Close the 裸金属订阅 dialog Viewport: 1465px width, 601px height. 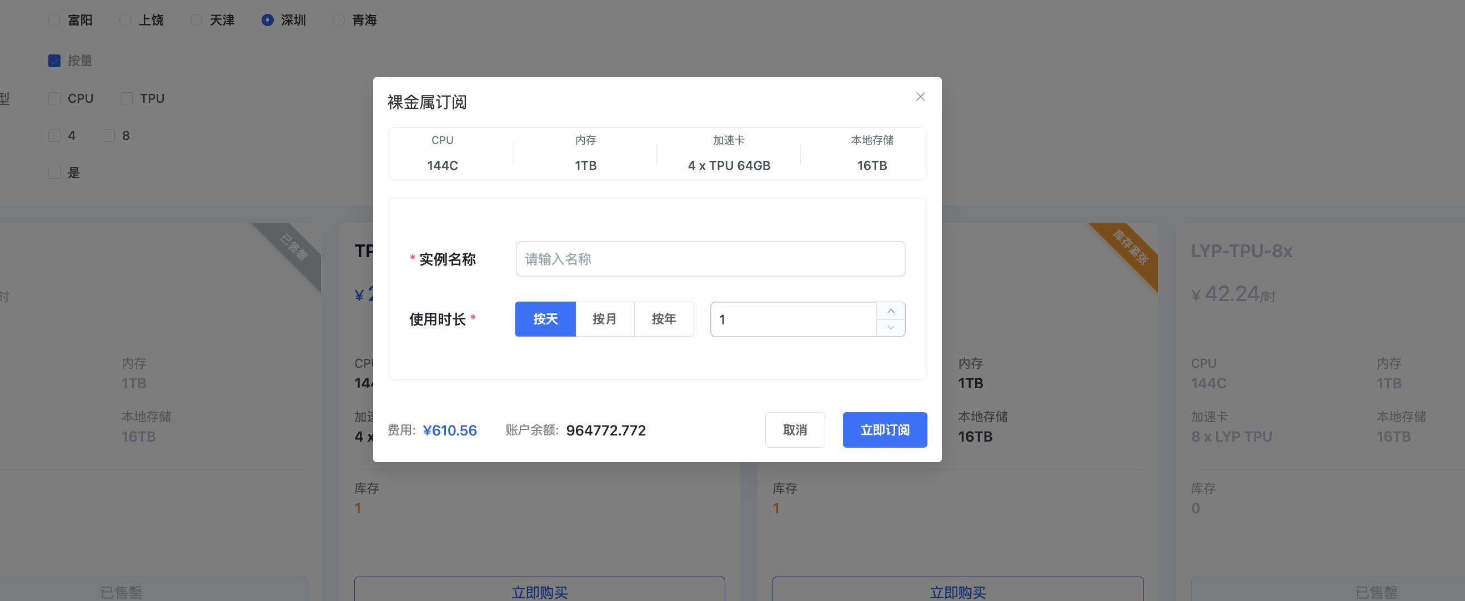click(920, 97)
